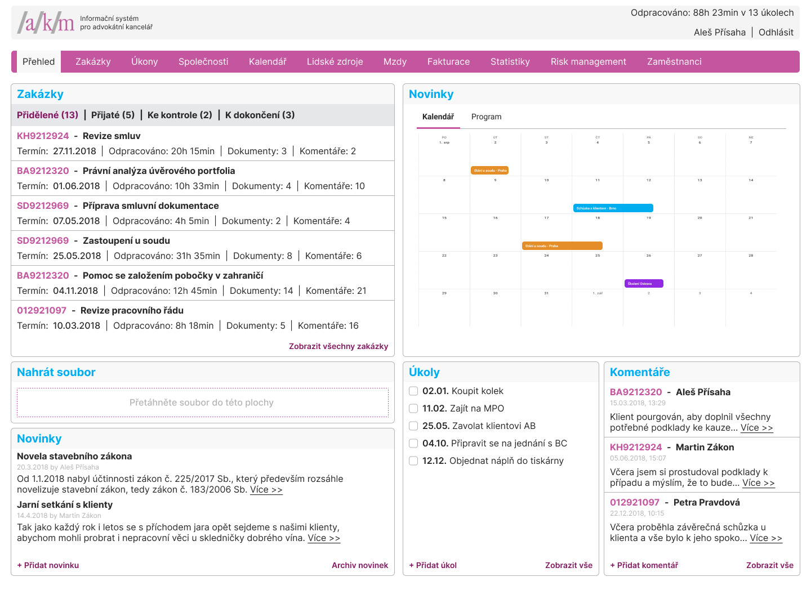The width and height of the screenshot is (811, 608).
Task: Open the Zakázky menu item
Action: coord(93,62)
